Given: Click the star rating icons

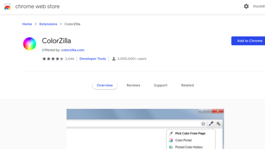Looking at the screenshot, I should point(53,59).
